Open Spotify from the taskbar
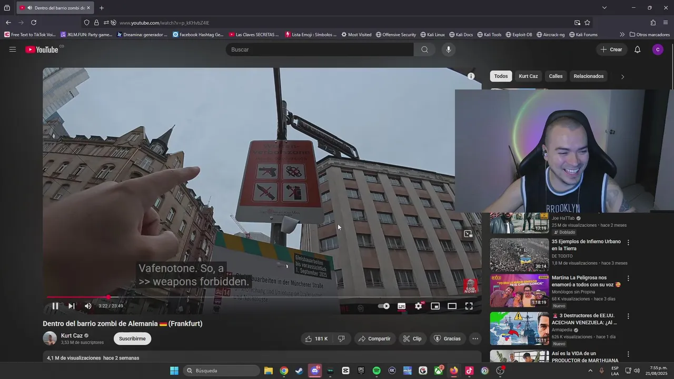 tap(376, 371)
